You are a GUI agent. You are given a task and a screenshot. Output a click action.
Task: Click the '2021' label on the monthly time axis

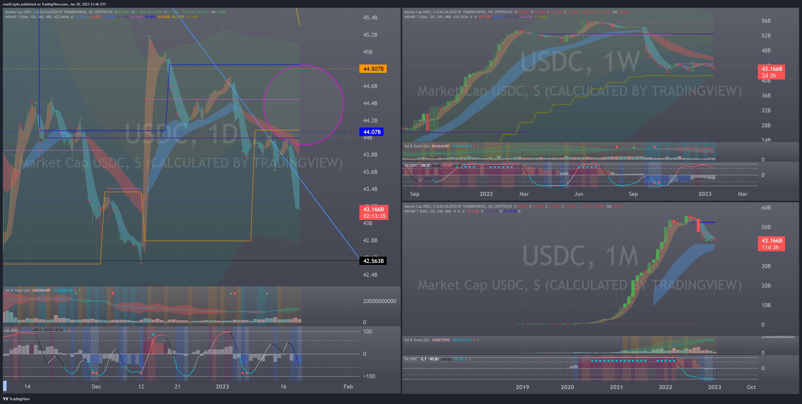coord(616,387)
